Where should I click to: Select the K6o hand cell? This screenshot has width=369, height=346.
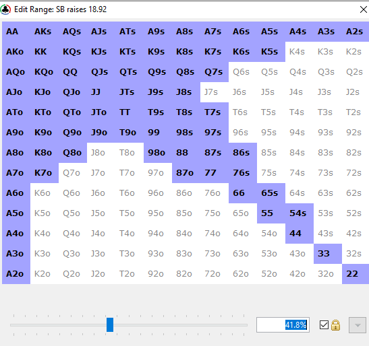45,193
